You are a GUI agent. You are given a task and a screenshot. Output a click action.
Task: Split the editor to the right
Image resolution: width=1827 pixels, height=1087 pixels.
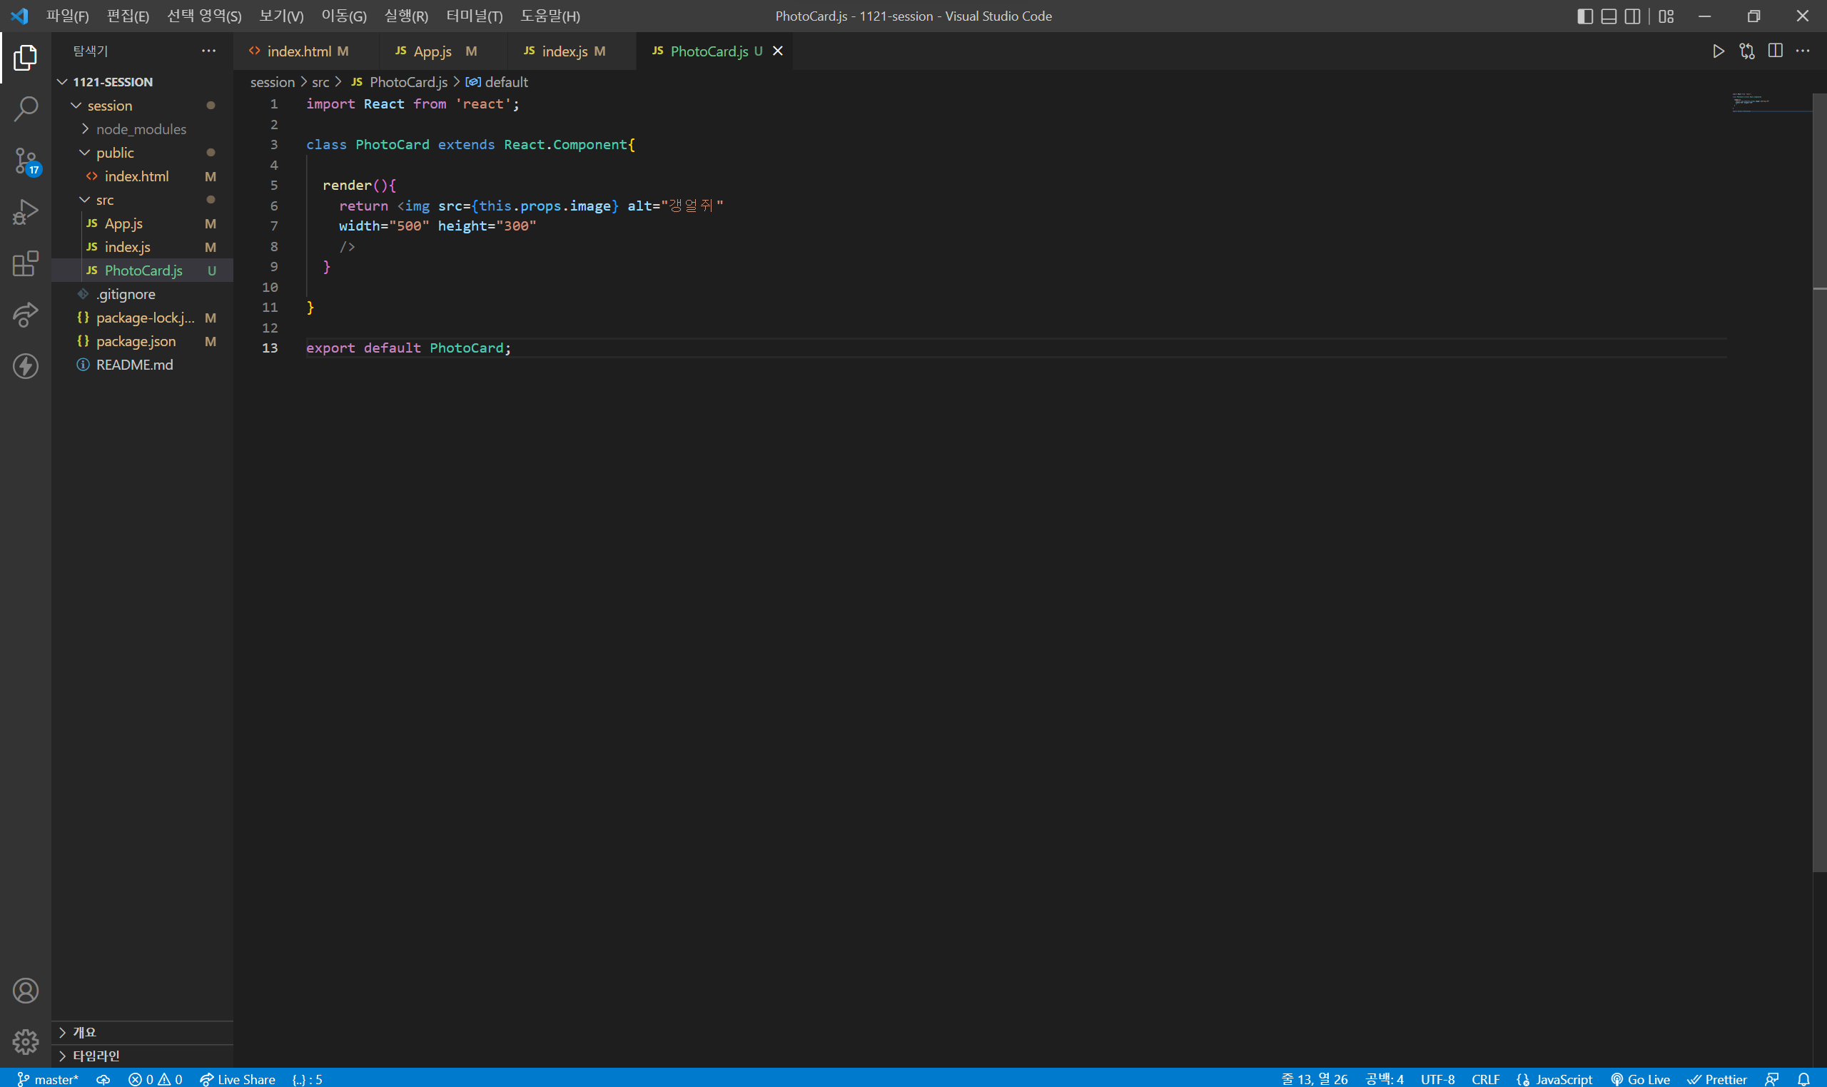pyautogui.click(x=1775, y=51)
